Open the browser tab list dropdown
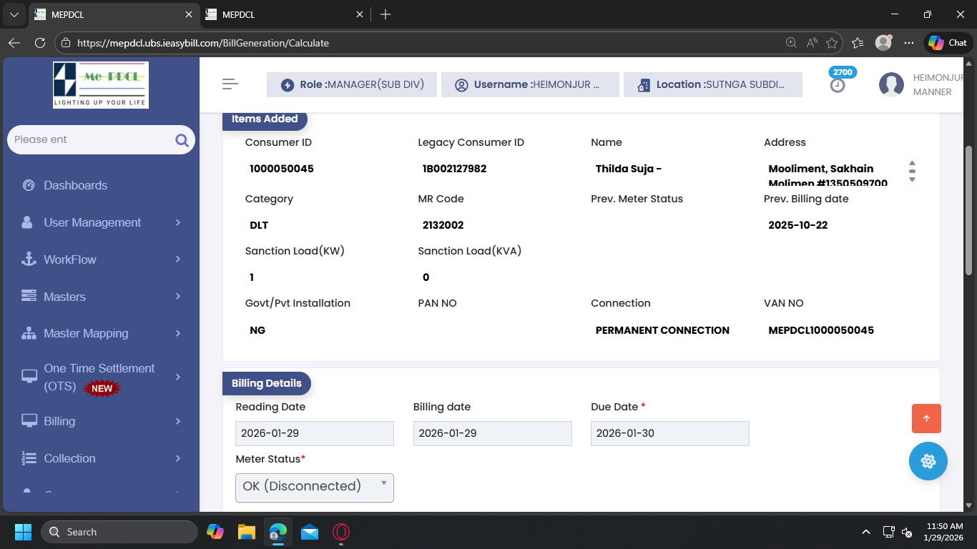Viewport: 977px width, 549px height. 14,14
